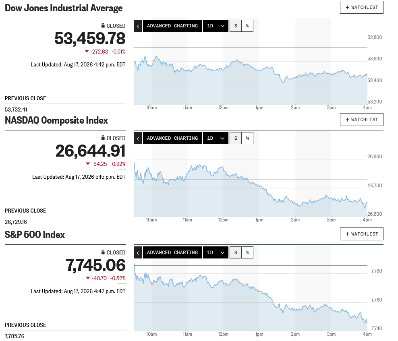Toggle percent view on Dow Jones chart
The image size is (398, 341).
tap(247, 26)
